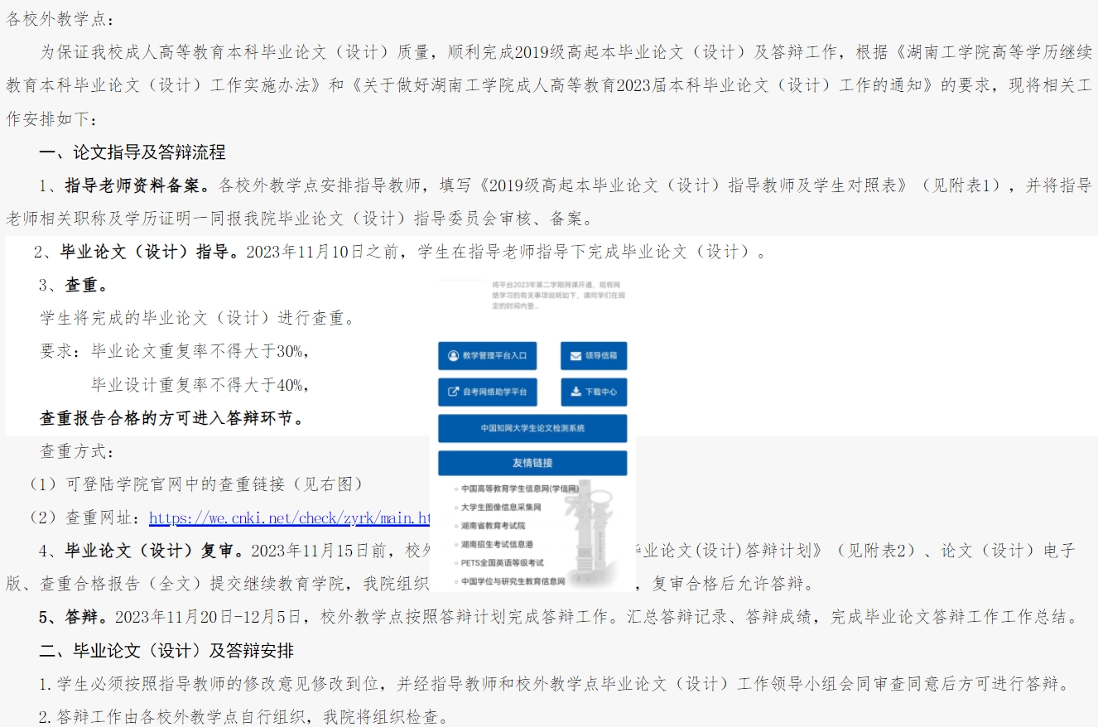
Task: Click the user icon for 教学管理平台入口
Action: (x=453, y=356)
